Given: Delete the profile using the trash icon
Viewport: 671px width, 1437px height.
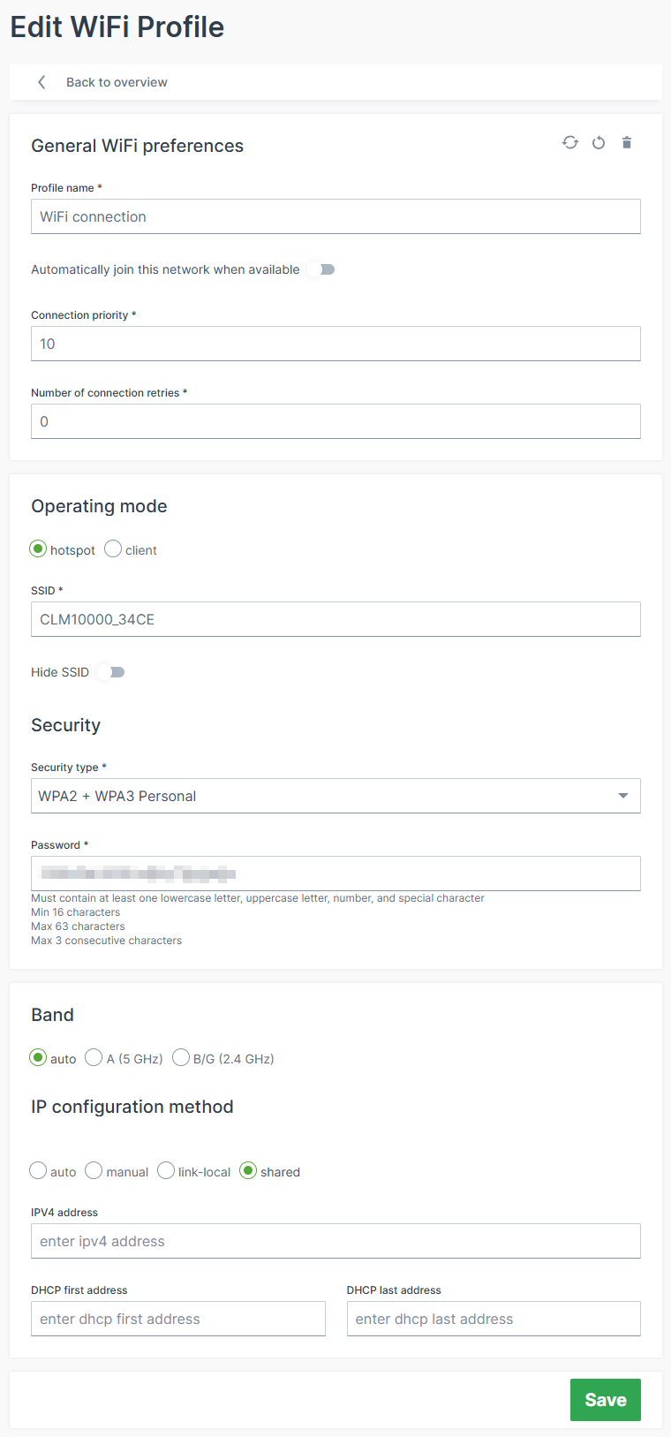Looking at the screenshot, I should 627,142.
